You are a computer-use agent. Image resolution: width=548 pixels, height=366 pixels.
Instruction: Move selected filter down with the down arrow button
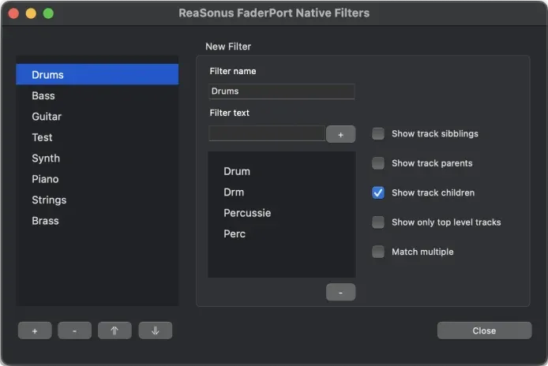[x=156, y=331]
